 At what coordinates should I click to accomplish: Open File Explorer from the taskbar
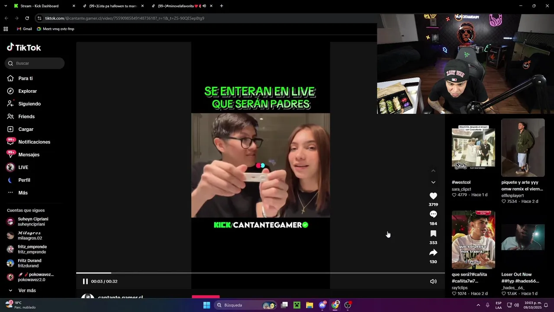click(309, 305)
